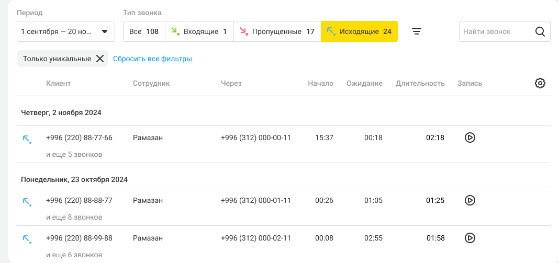The height and width of the screenshot is (263, 559).
Task: Open the additional filters icon
Action: [416, 31]
